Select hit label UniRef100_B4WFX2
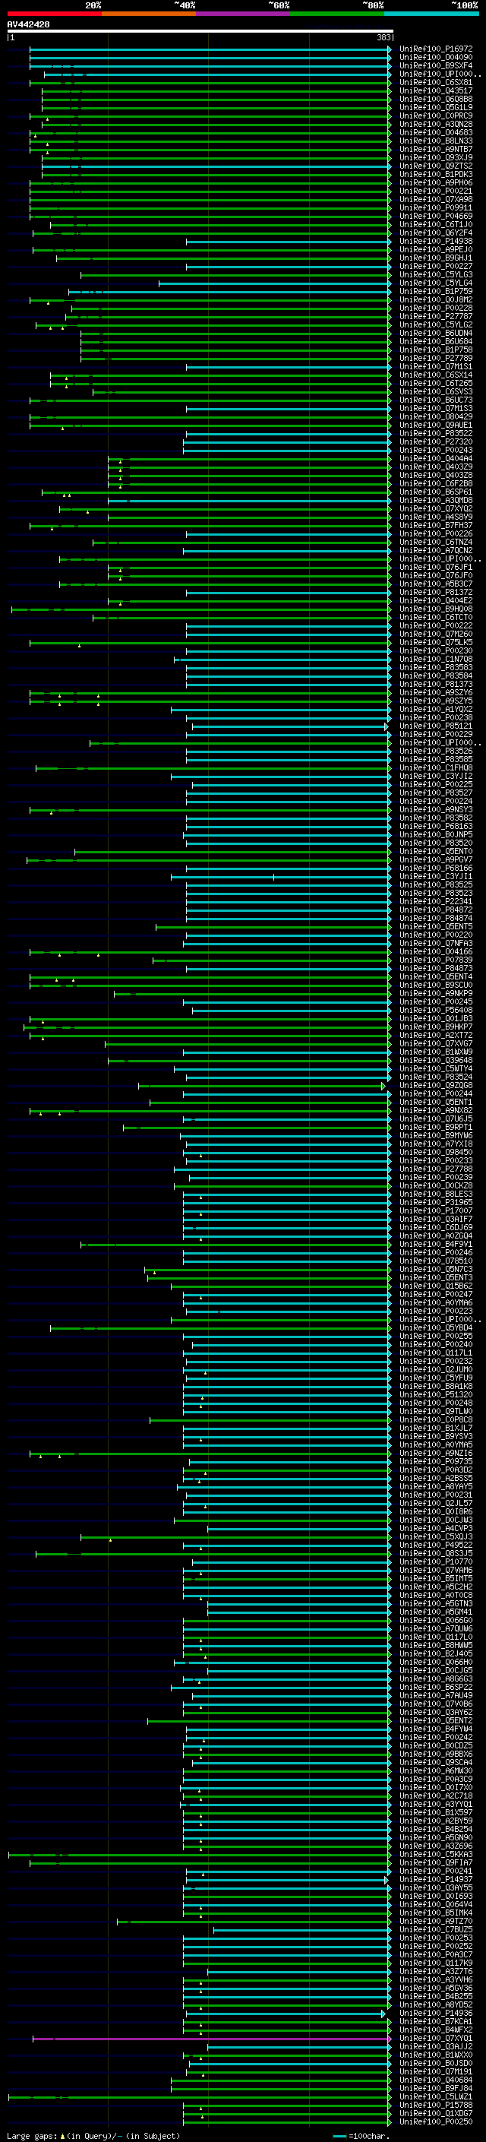The height and width of the screenshot is (2142, 486). pyautogui.click(x=435, y=2030)
